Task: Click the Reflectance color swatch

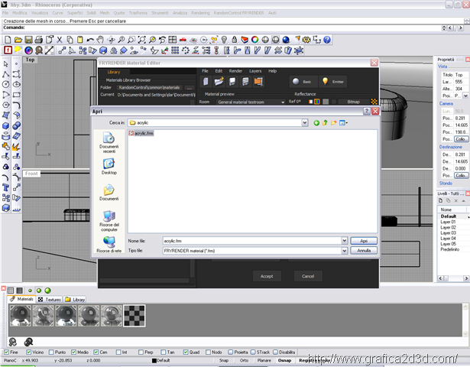Action: click(x=326, y=102)
